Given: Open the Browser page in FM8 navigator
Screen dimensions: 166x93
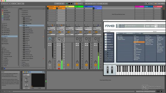Looking at the screenshot, I should coord(109,34).
